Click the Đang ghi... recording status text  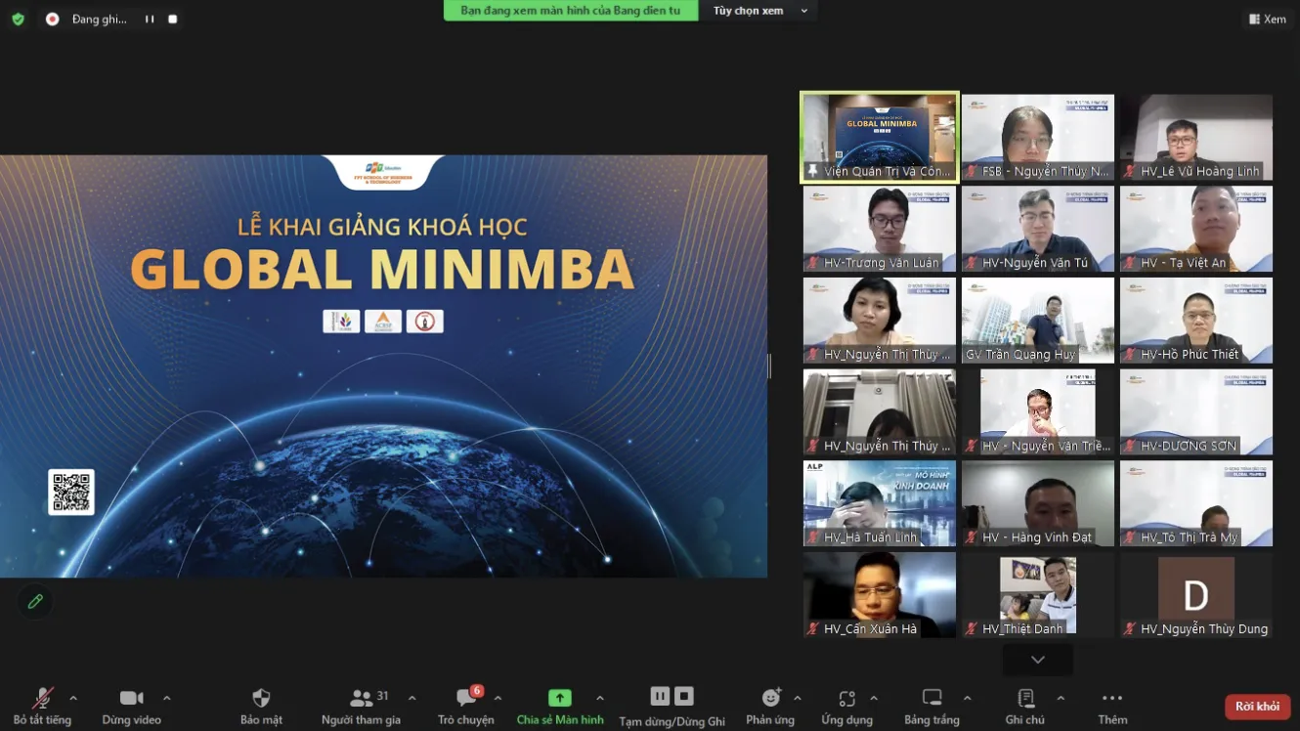(x=99, y=19)
